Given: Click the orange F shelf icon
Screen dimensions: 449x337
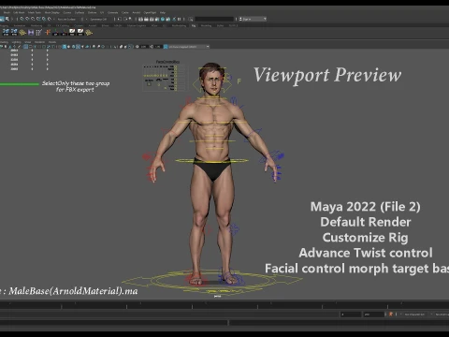Looking at the screenshot, I should pos(48,32).
